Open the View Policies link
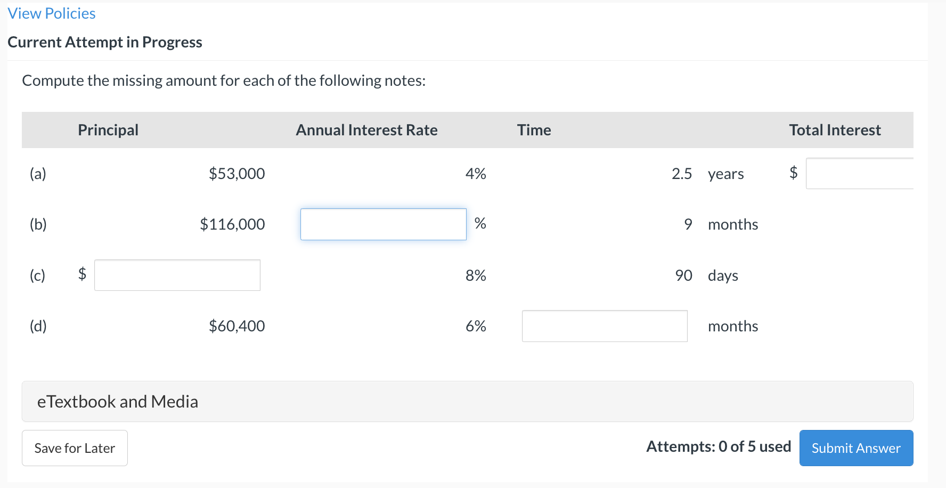946x488 pixels. [x=52, y=13]
